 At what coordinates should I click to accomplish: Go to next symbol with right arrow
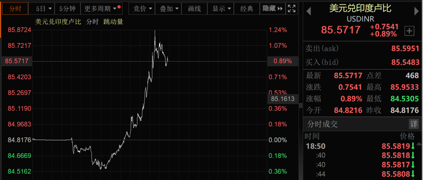pyautogui.click(x=417, y=11)
